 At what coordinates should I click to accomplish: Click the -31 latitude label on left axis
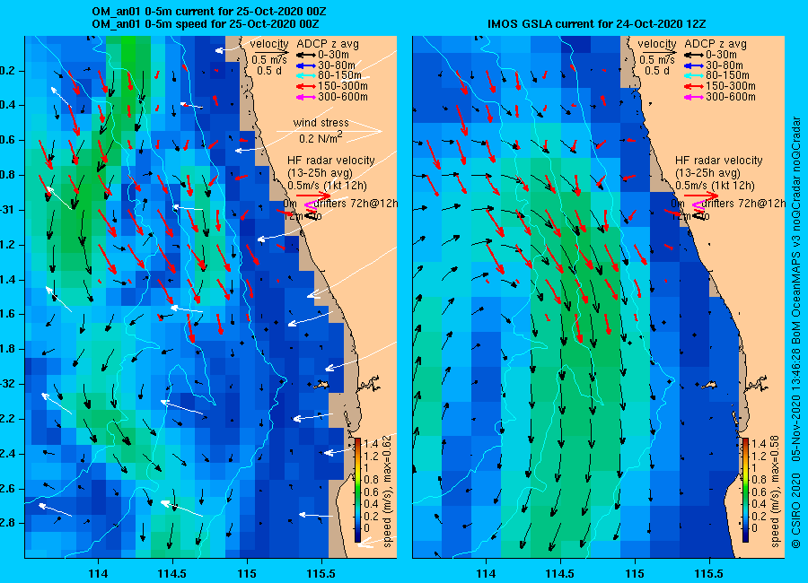[8, 210]
